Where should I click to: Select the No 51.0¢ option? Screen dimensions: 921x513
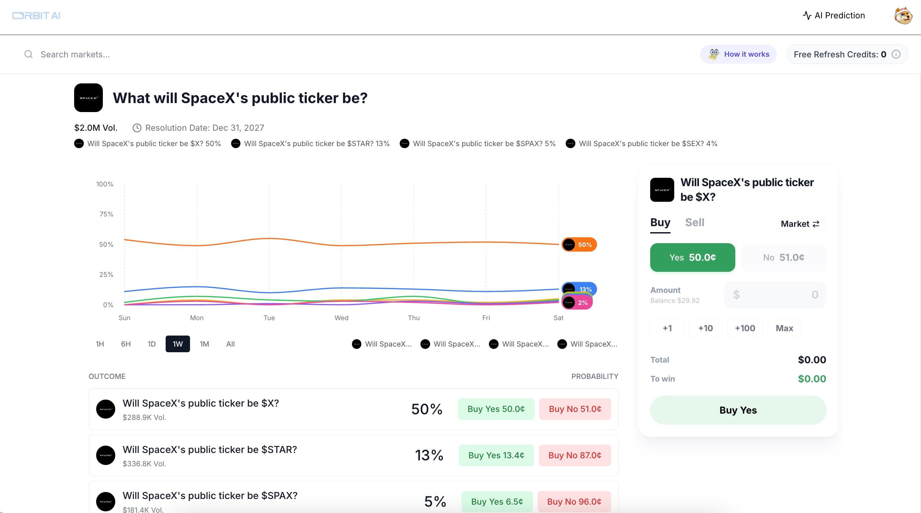point(783,258)
